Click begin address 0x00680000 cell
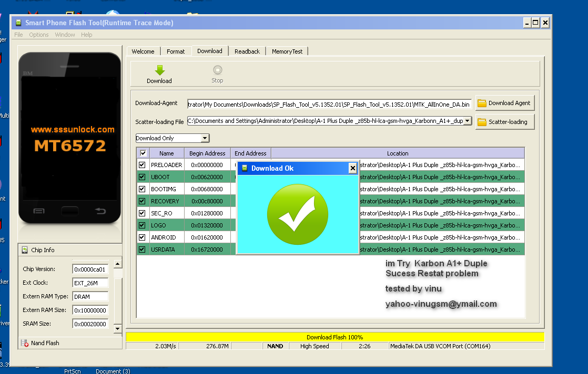 (207, 189)
